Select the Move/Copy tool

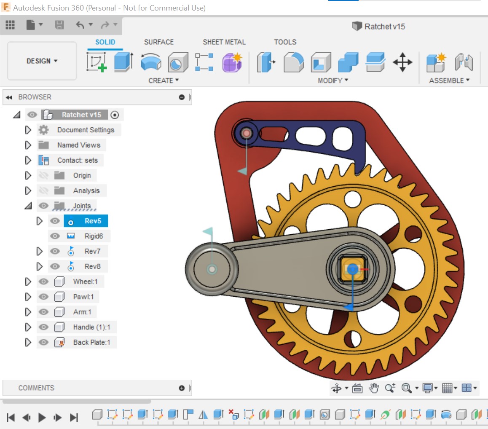tap(402, 62)
